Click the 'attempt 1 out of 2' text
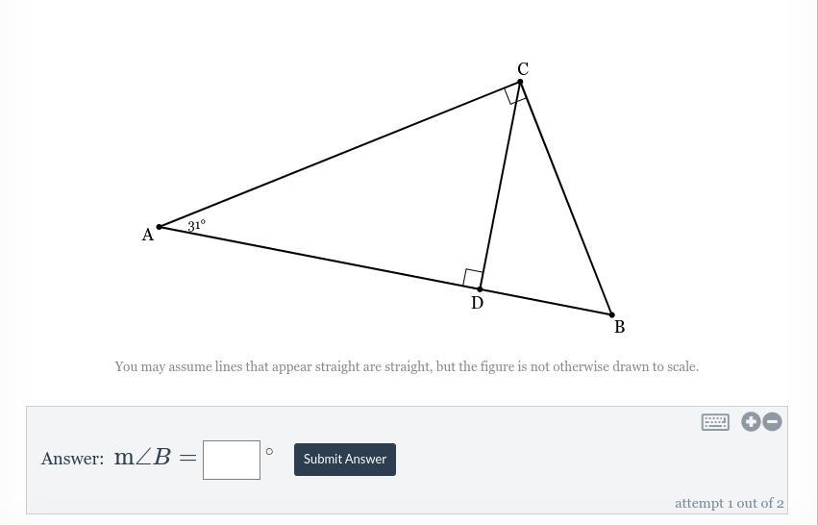Viewport: 818px width, 525px height. pos(729,503)
